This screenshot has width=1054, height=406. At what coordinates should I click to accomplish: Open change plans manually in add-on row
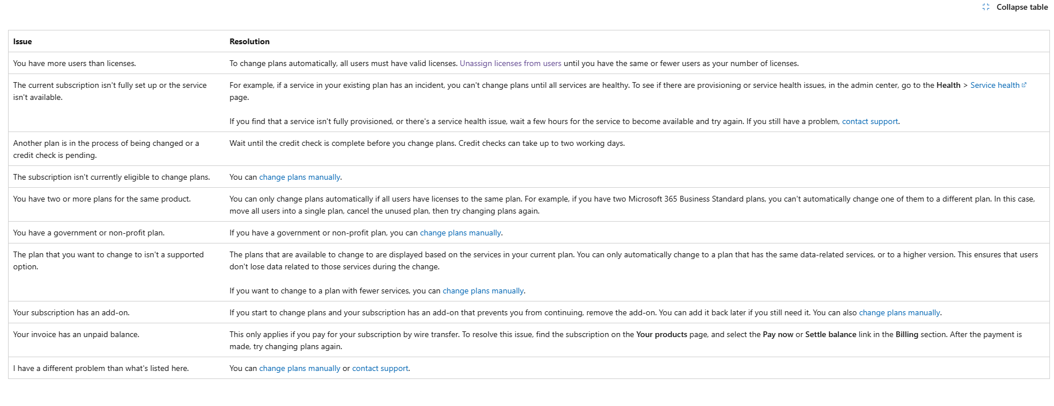899,312
